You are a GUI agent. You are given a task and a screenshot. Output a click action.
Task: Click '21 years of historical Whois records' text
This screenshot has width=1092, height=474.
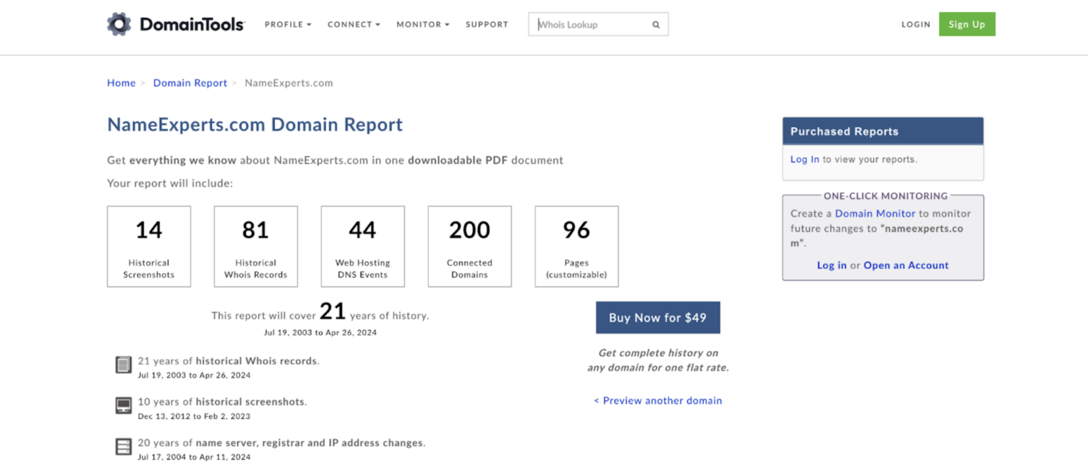[x=228, y=361]
